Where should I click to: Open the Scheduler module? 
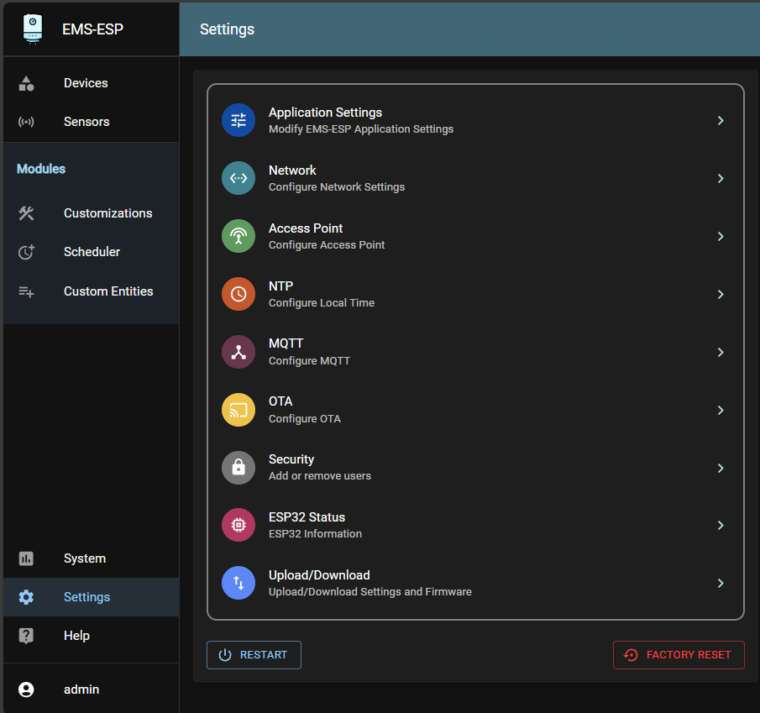tap(90, 251)
